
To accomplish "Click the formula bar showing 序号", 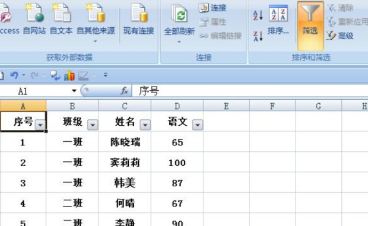I will click(250, 91).
